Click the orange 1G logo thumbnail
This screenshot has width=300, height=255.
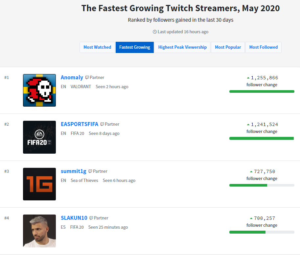click(39, 184)
